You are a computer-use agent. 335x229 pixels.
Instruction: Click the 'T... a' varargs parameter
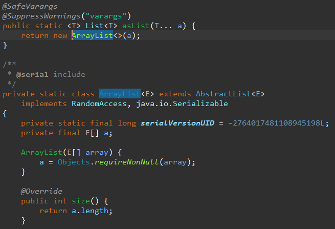pyautogui.click(x=168, y=26)
